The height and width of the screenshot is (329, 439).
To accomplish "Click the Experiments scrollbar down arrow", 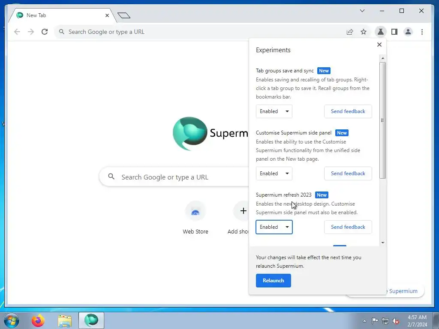I will click(x=383, y=242).
